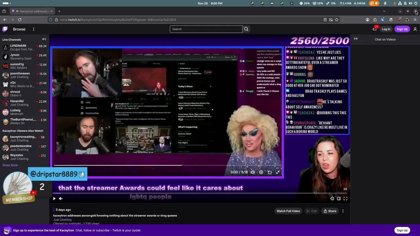This screenshot has height=236, width=420.
Task: Click the embedded video's volume icon
Action: [253, 172]
